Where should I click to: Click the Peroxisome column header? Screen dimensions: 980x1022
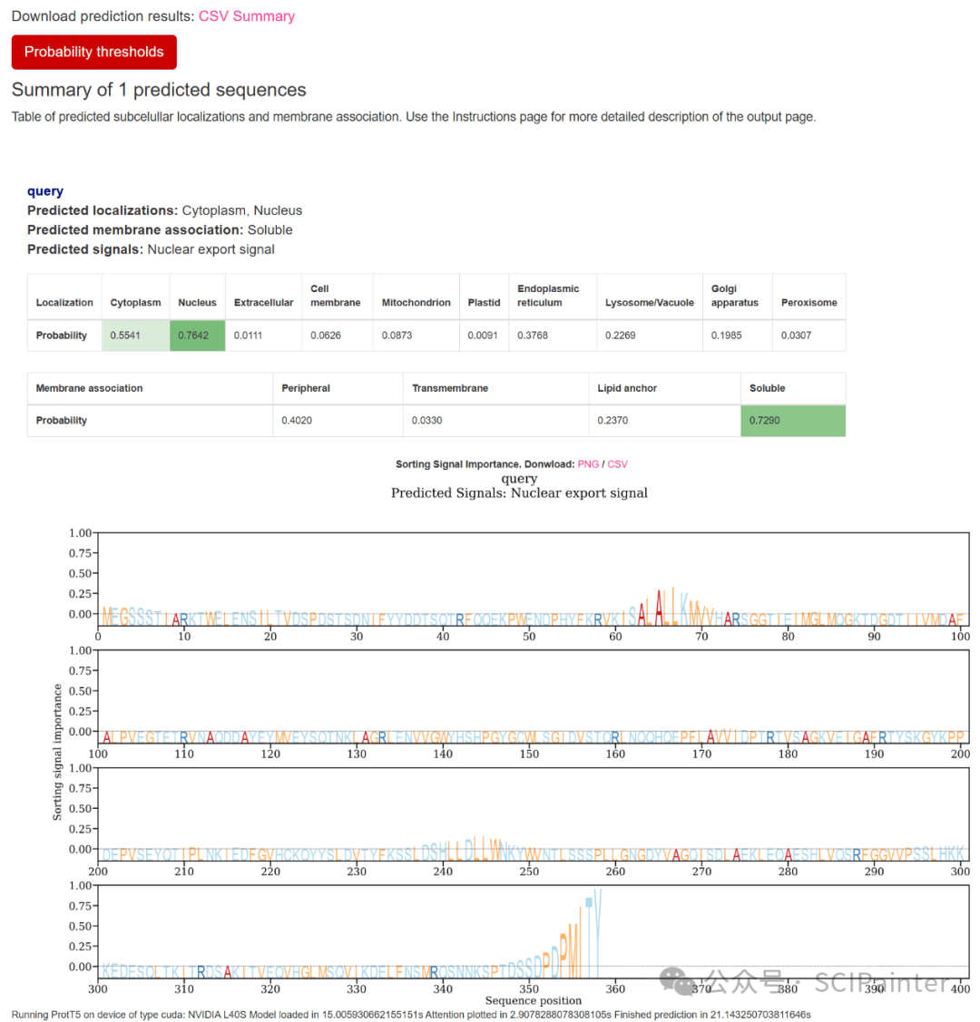pyautogui.click(x=808, y=303)
